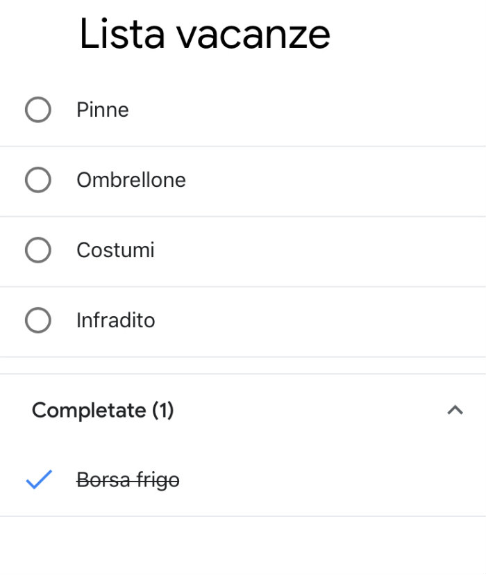486x576 pixels.
Task: Tick the Infradito completion circle
Action: [x=38, y=320]
